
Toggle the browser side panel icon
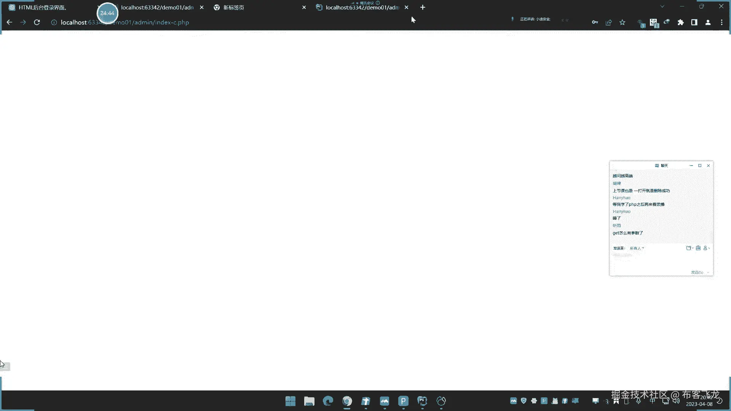pyautogui.click(x=694, y=22)
